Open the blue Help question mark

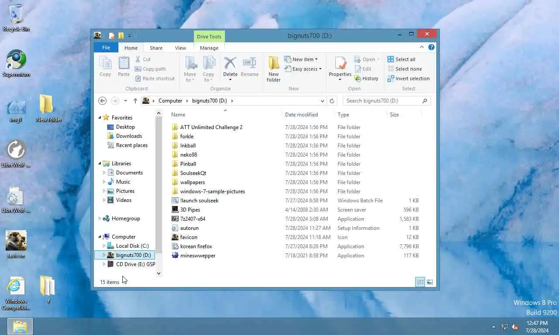(431, 48)
